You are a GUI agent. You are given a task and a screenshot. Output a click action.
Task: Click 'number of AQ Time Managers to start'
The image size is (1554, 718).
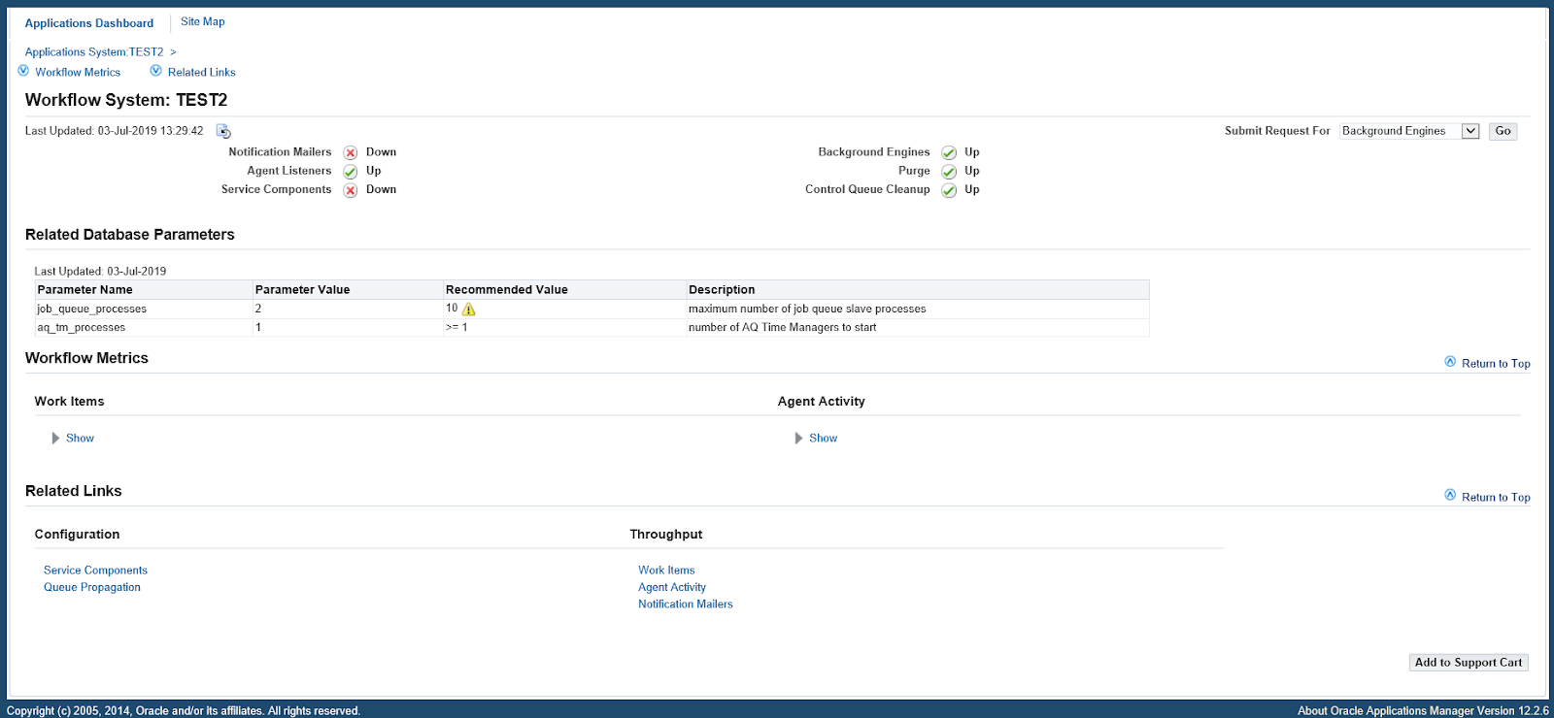(782, 328)
